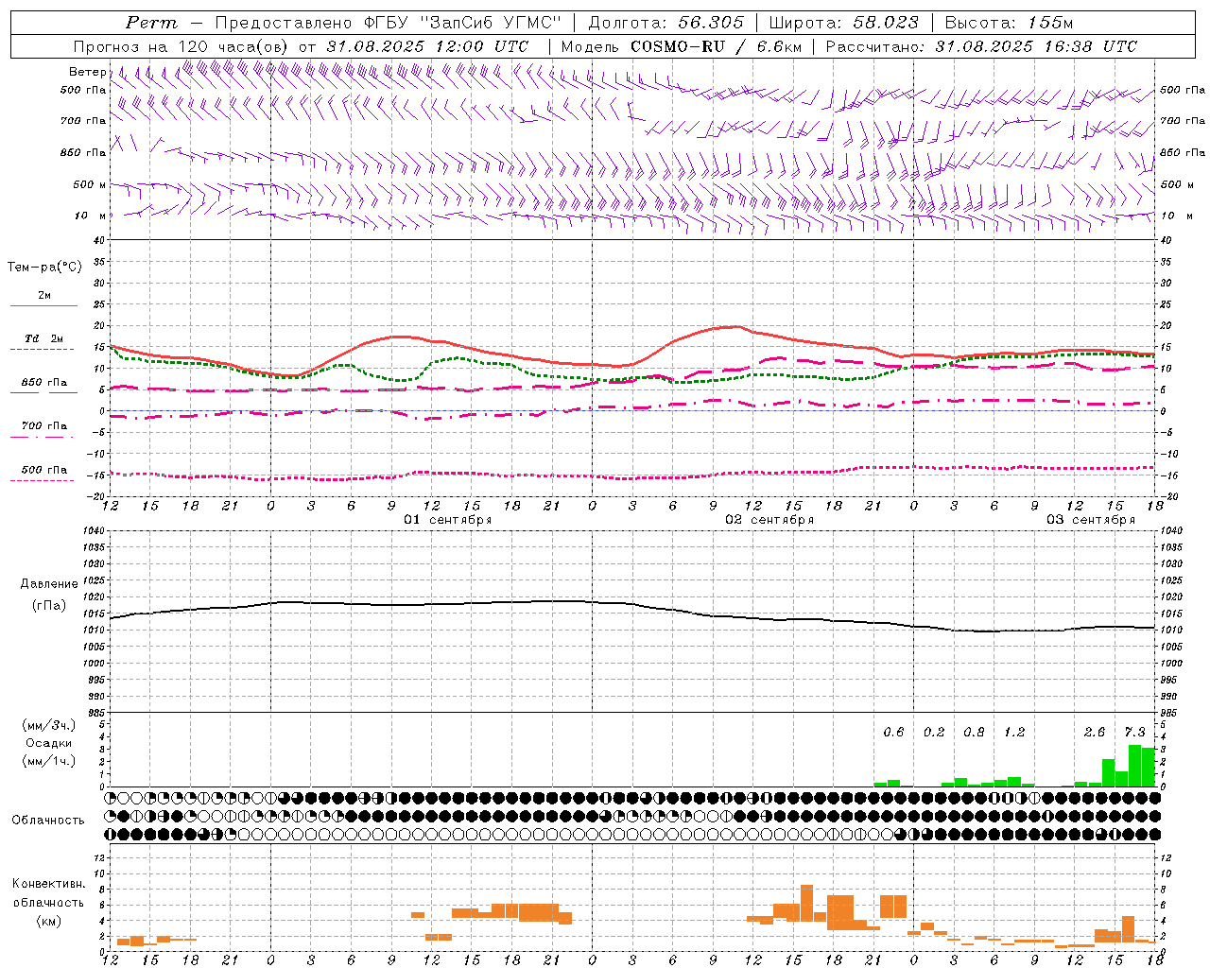
Task: Click the '01 сентября' date label
Action: pyautogui.click(x=448, y=520)
